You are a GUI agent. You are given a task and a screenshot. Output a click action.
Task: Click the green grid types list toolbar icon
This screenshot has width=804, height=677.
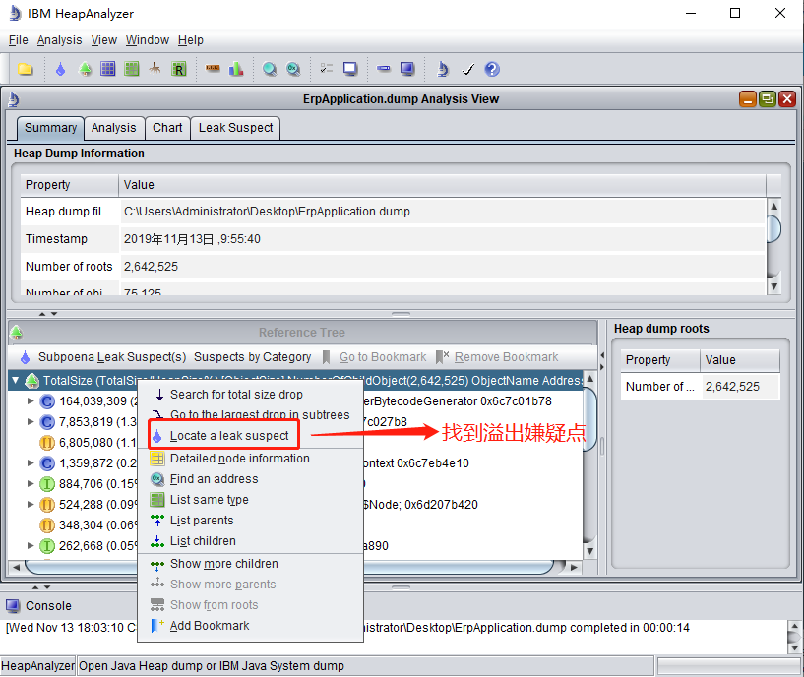(132, 69)
